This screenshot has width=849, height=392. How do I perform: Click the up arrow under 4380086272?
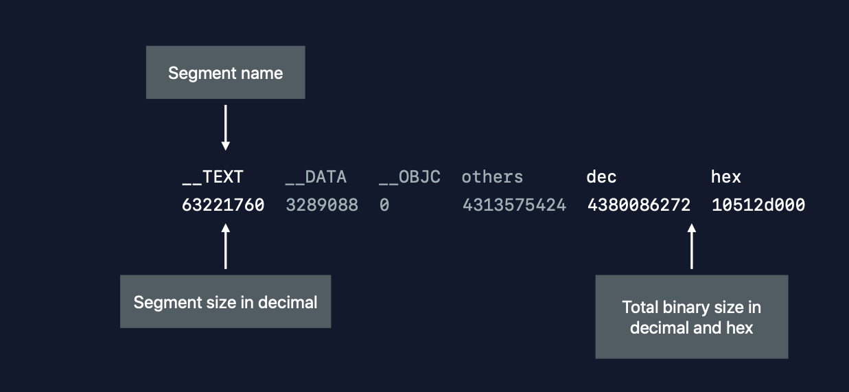691,246
